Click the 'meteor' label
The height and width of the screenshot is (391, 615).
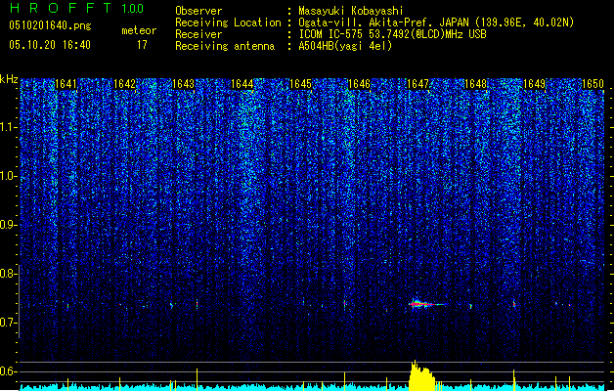tap(139, 30)
